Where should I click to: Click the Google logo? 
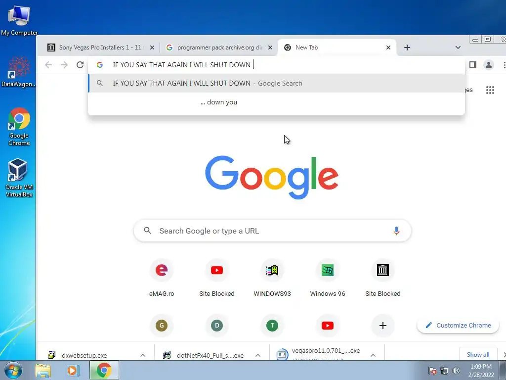pyautogui.click(x=272, y=177)
